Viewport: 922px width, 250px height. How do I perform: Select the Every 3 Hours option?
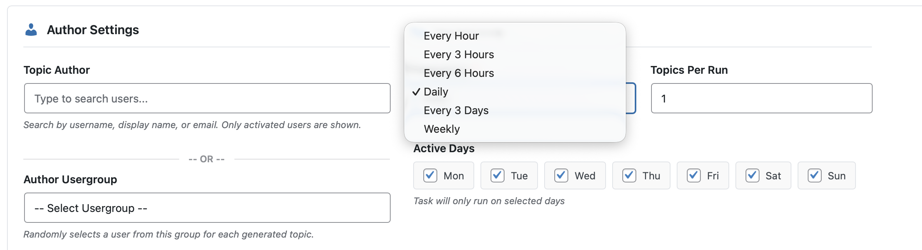pos(459,54)
